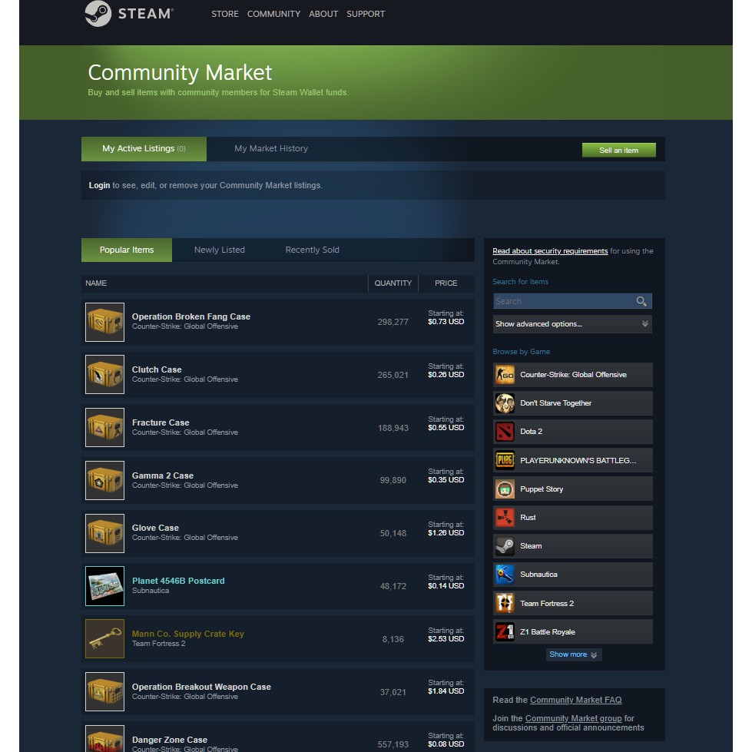
Task: Click the Sell an item button
Action: [618, 150]
